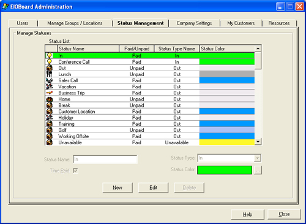
Task: Close the window with the red X
Action: [299, 7]
